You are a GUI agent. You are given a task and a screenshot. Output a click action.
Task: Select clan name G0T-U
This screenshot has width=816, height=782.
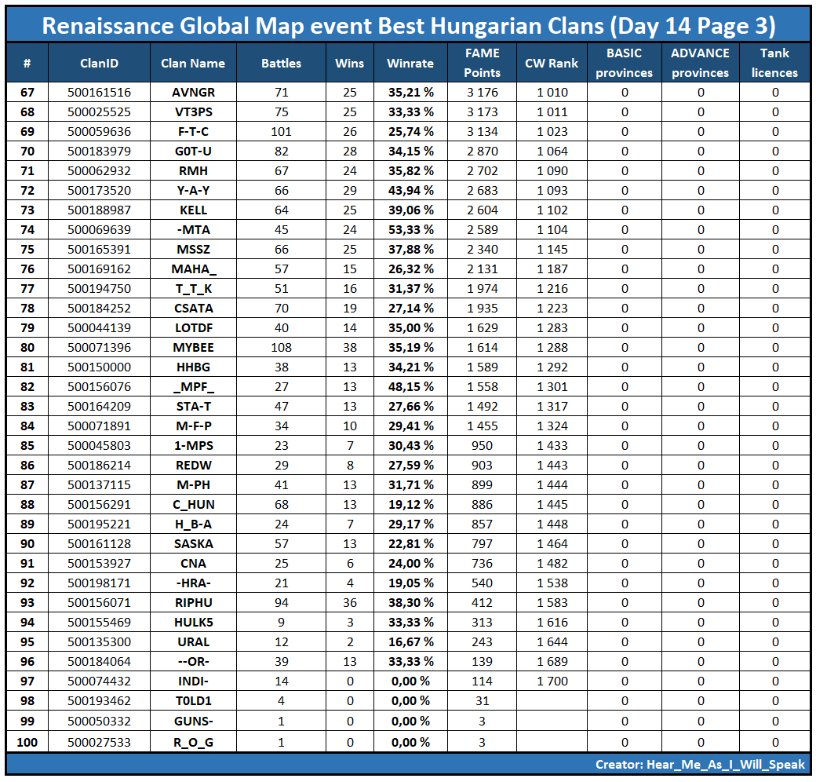coord(193,152)
